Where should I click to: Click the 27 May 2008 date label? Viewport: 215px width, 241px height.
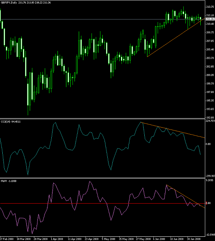click(143, 239)
